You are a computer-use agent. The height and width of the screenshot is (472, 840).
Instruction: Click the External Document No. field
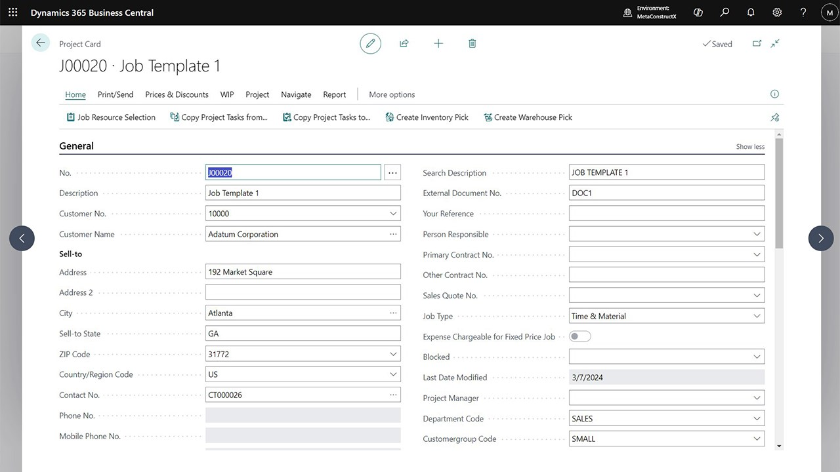tap(667, 193)
